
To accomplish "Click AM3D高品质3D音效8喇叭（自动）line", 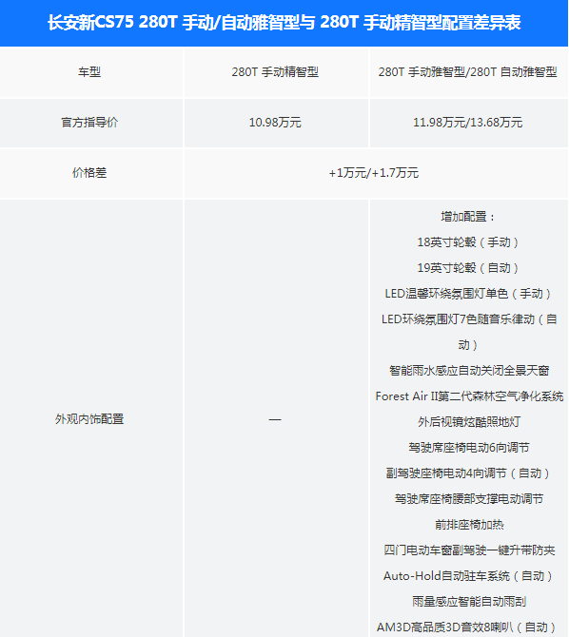I will pyautogui.click(x=466, y=627).
